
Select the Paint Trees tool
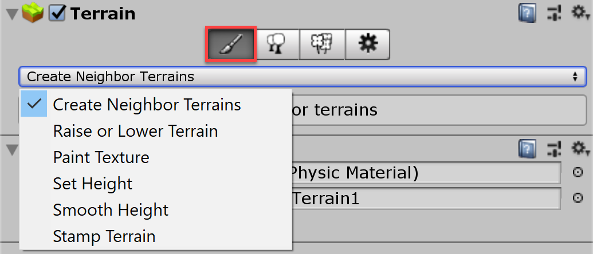click(276, 43)
